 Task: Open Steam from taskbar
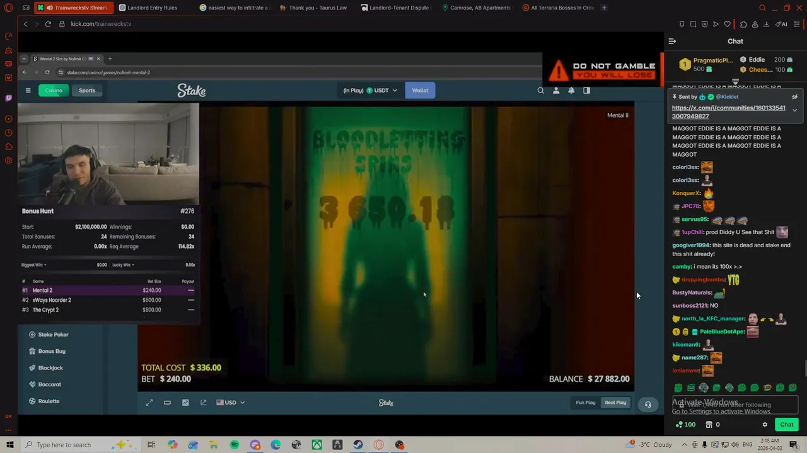(357, 445)
